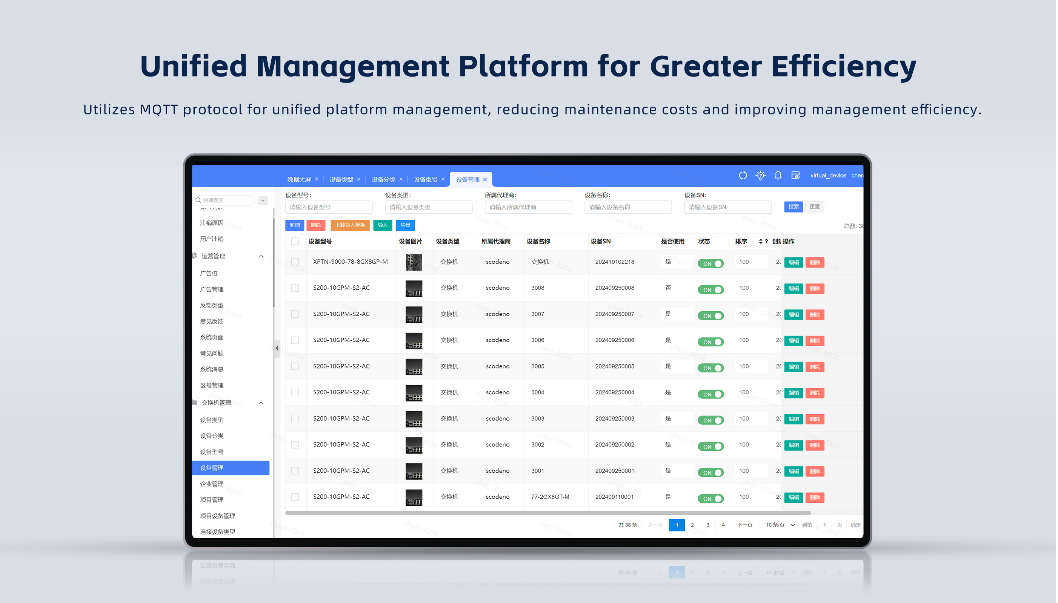Click the refresh icon in top bar

coord(743,175)
